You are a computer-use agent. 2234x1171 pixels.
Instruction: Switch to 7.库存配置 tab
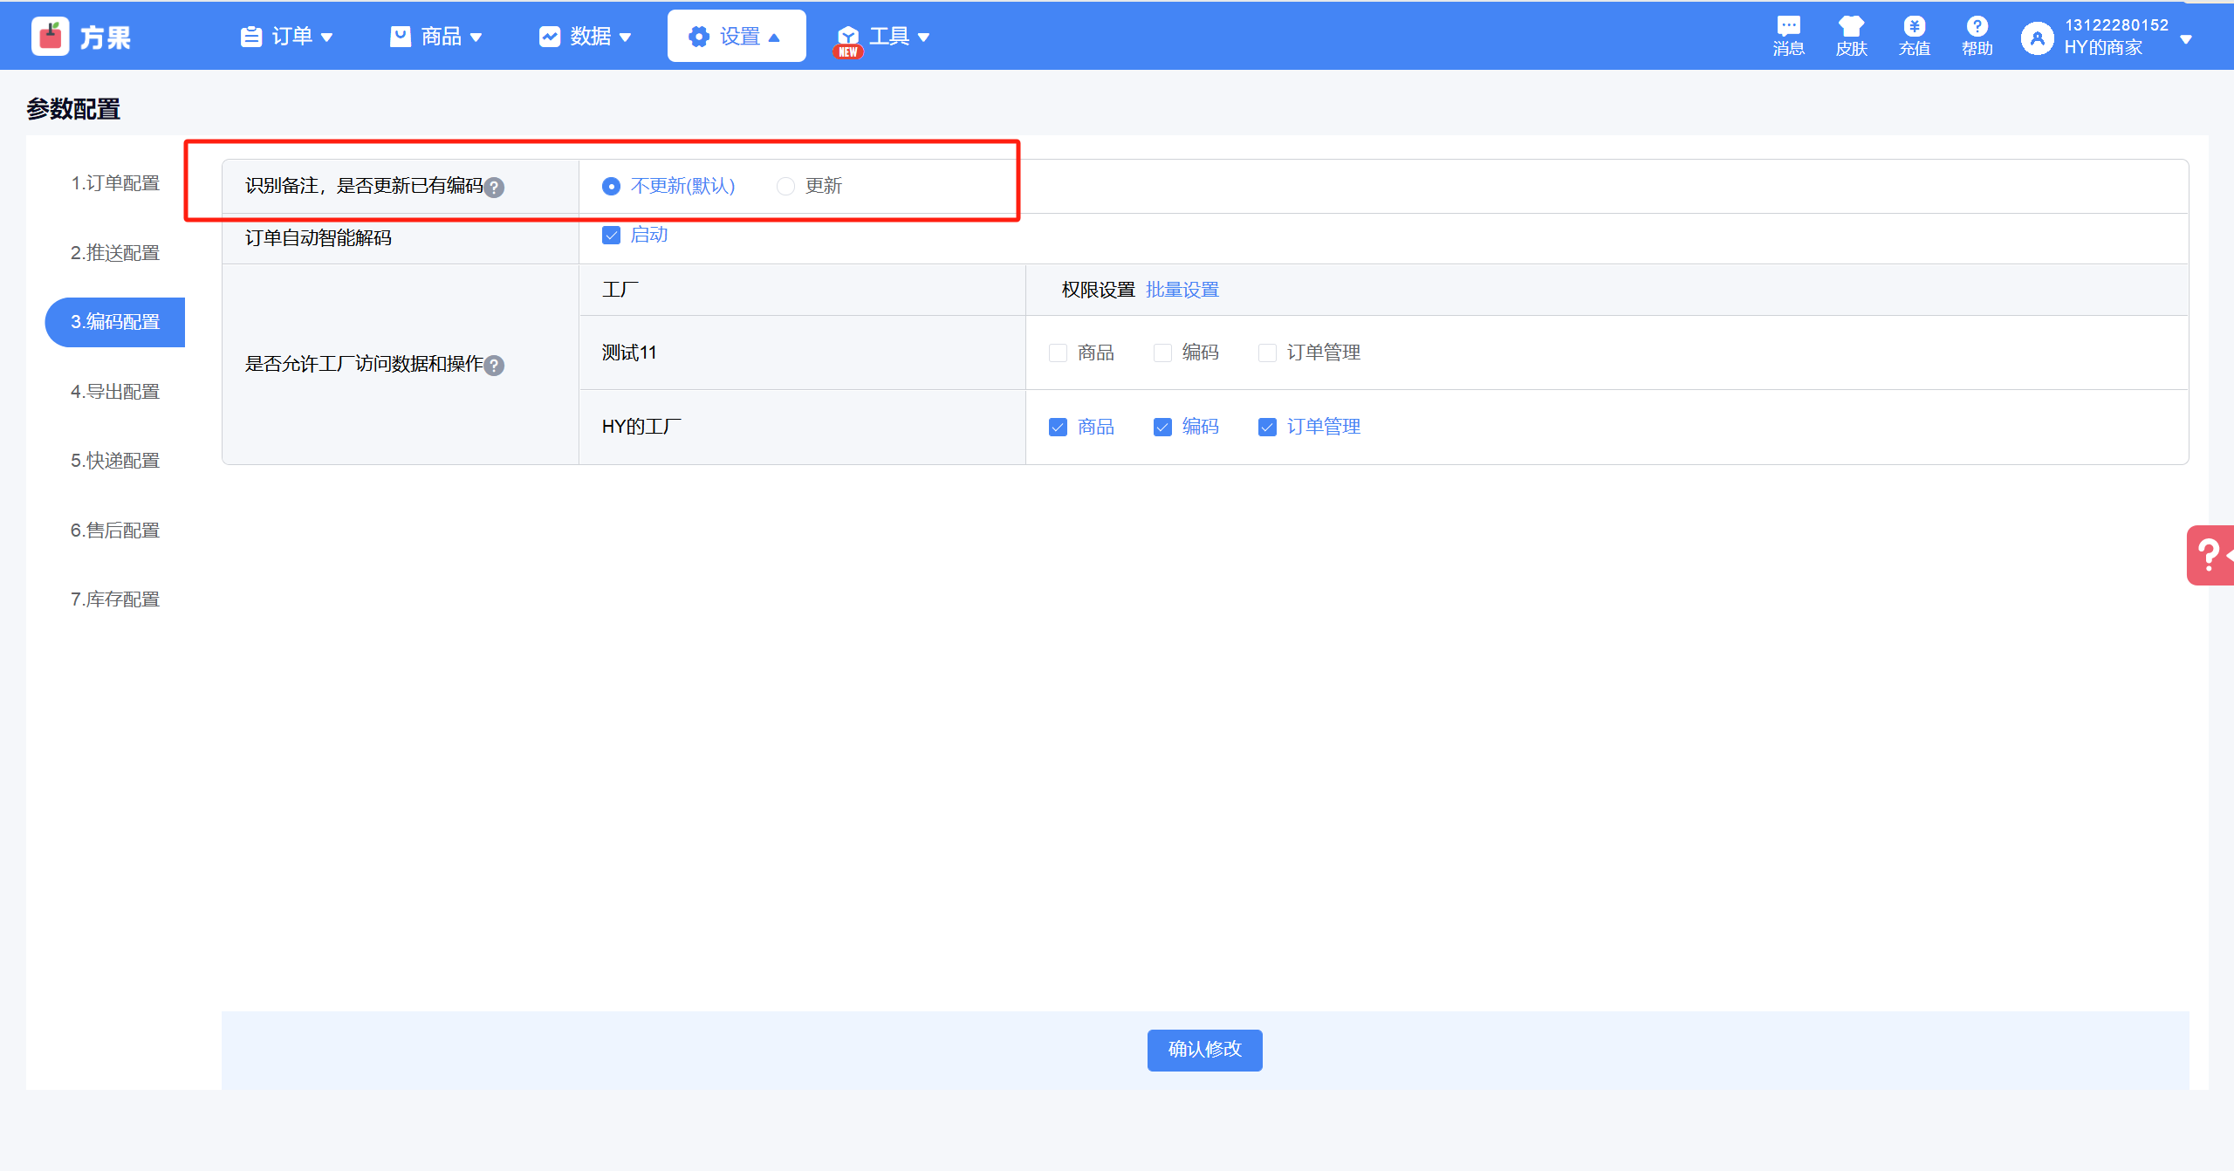click(115, 599)
